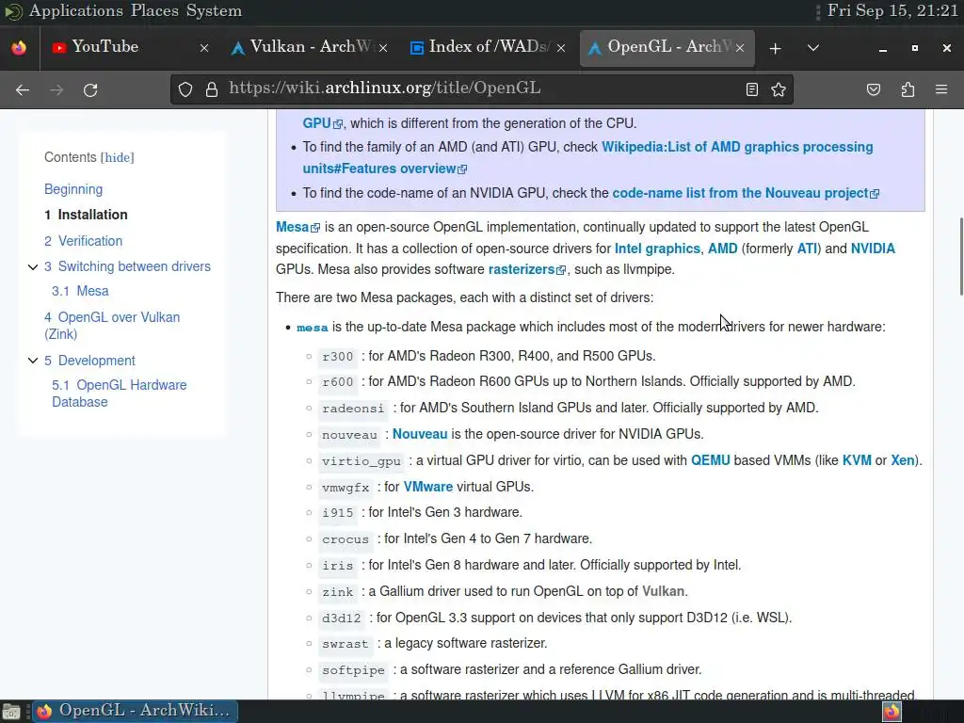Open the GPU external link

click(x=322, y=123)
